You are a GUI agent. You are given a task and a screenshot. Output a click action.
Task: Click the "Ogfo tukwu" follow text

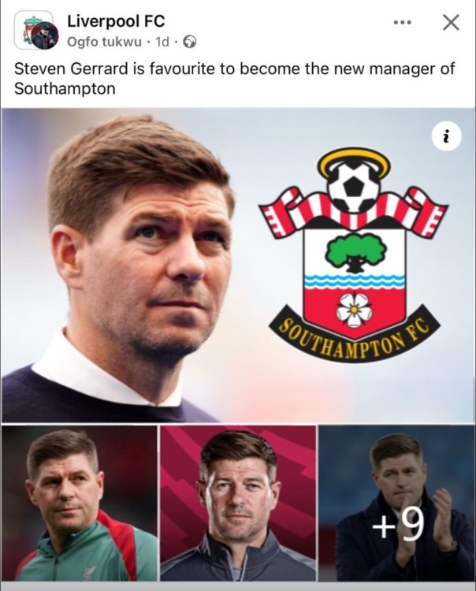click(x=104, y=42)
